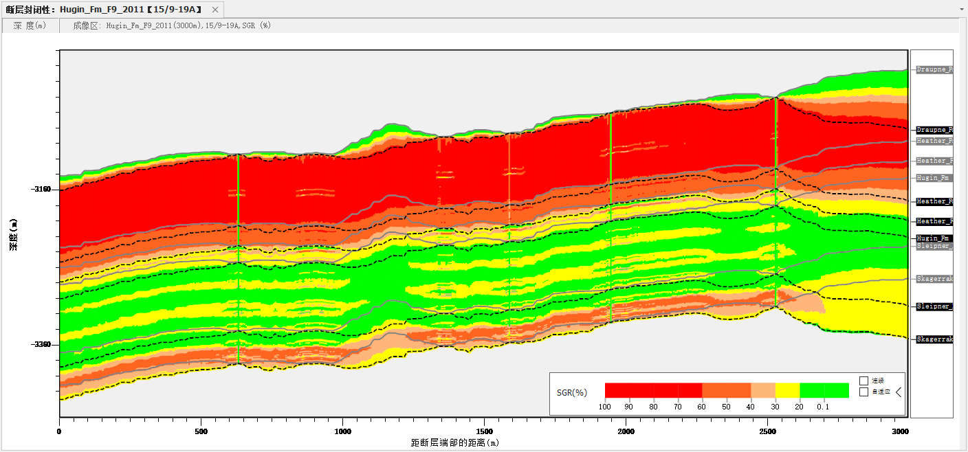The height and width of the screenshot is (452, 968).
Task: Click the 1500 distance axis label
Action: 484,431
